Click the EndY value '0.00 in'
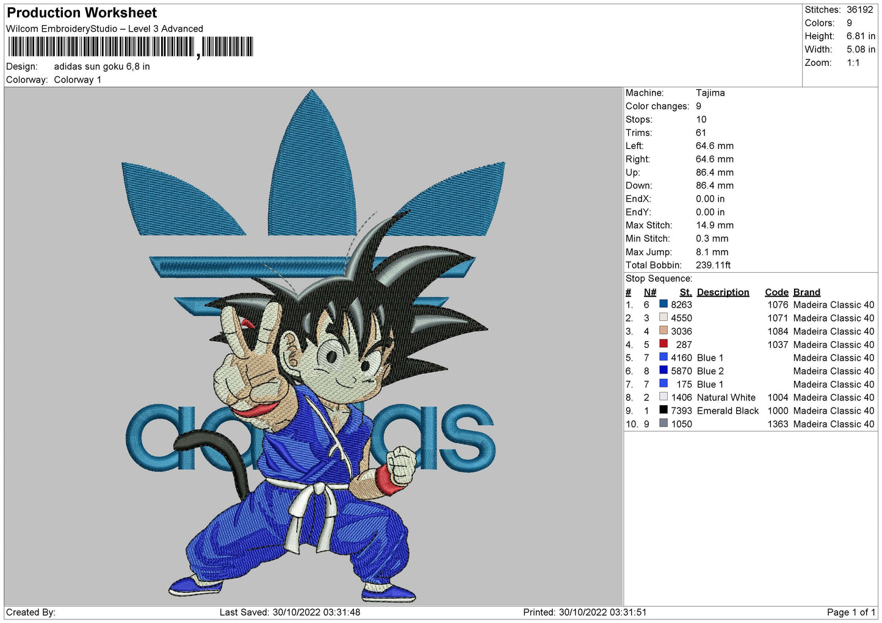Image resolution: width=882 pixels, height=623 pixels. click(x=710, y=212)
